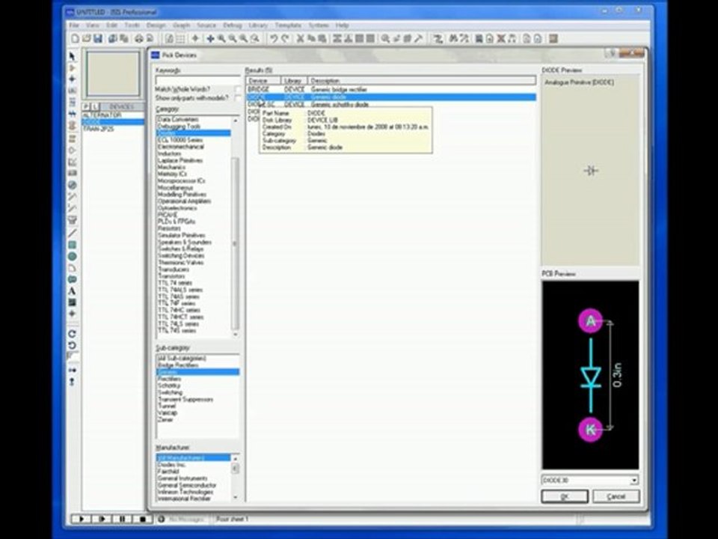Click the Cancel button in Pick Devices

click(x=616, y=496)
